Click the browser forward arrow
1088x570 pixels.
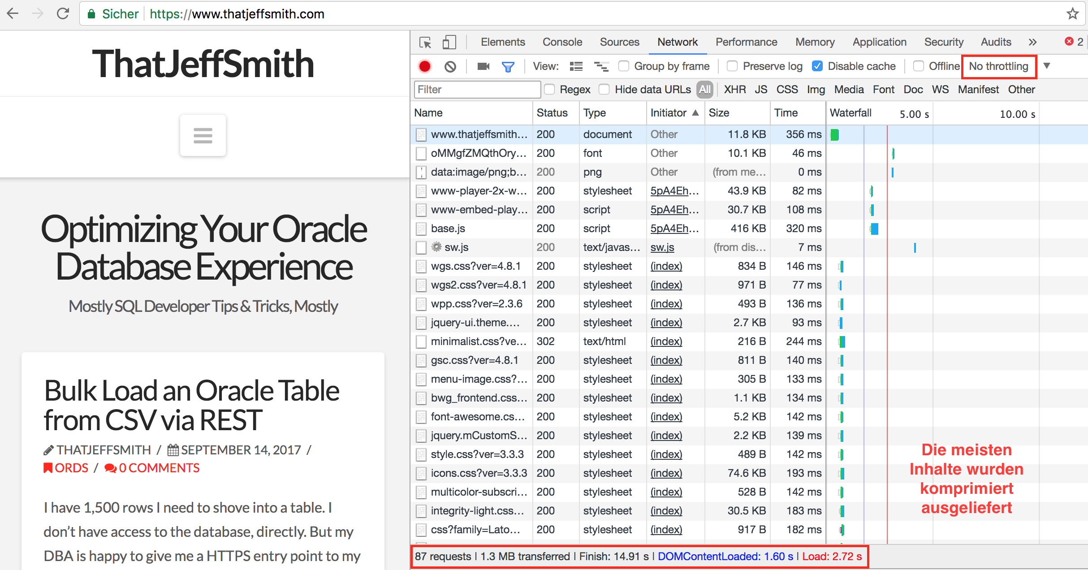pyautogui.click(x=38, y=13)
